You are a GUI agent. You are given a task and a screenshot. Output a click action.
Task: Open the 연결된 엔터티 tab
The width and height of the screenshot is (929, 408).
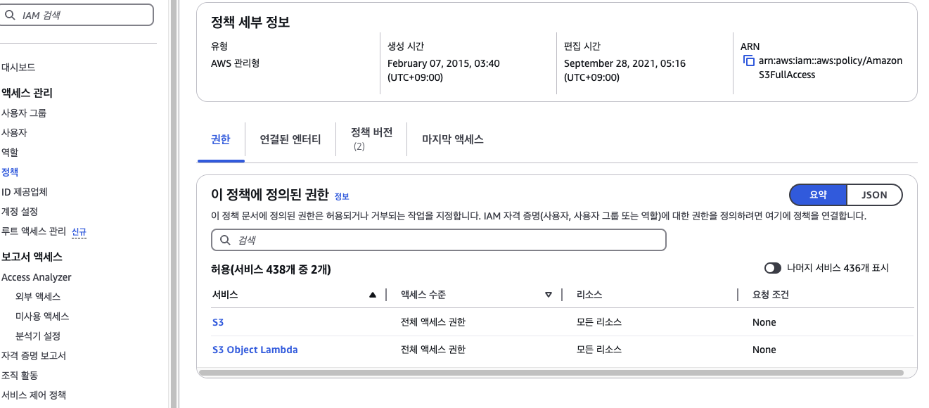(290, 139)
